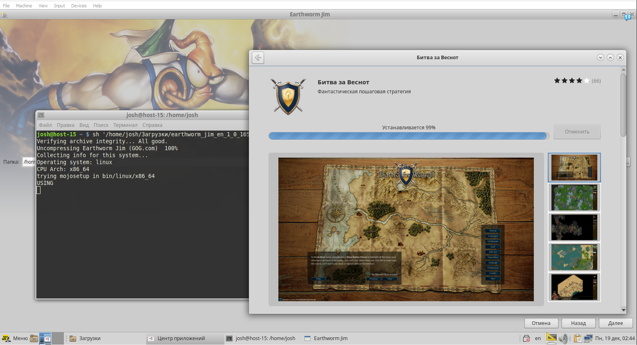The width and height of the screenshot is (637, 345).
Task: Open the Терминал menu in terminal
Action: [125, 125]
